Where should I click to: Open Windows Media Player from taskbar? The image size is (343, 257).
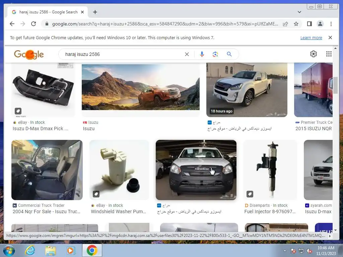(x=70, y=250)
